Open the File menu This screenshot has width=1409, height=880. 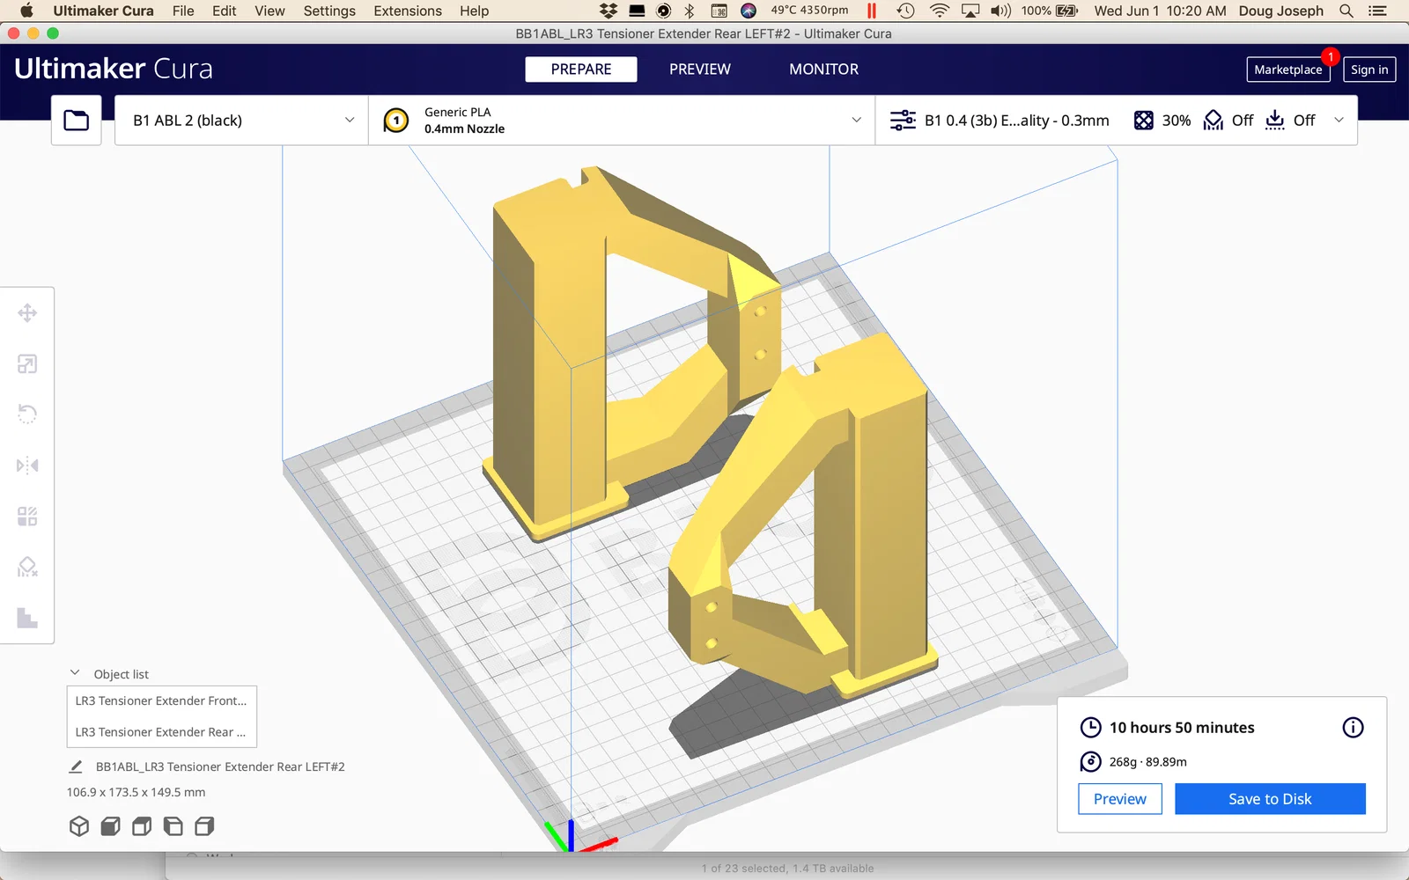point(183,11)
